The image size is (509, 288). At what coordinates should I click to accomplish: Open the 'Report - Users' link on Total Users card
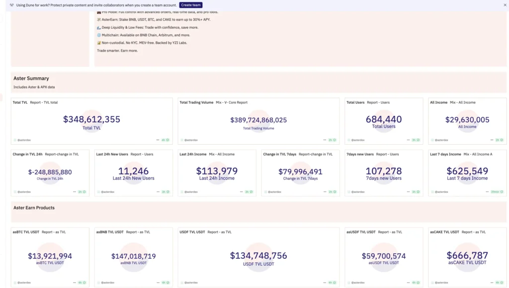point(378,103)
